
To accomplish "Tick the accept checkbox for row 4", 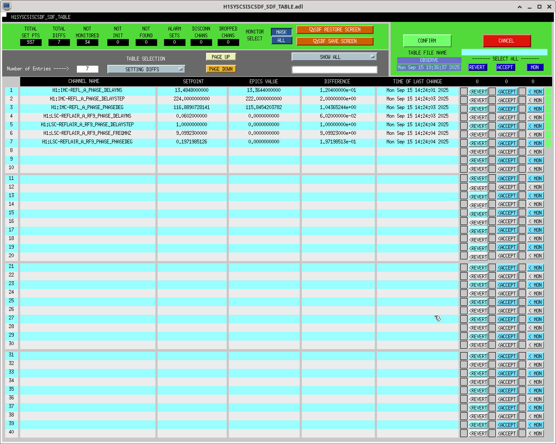I will [492, 117].
